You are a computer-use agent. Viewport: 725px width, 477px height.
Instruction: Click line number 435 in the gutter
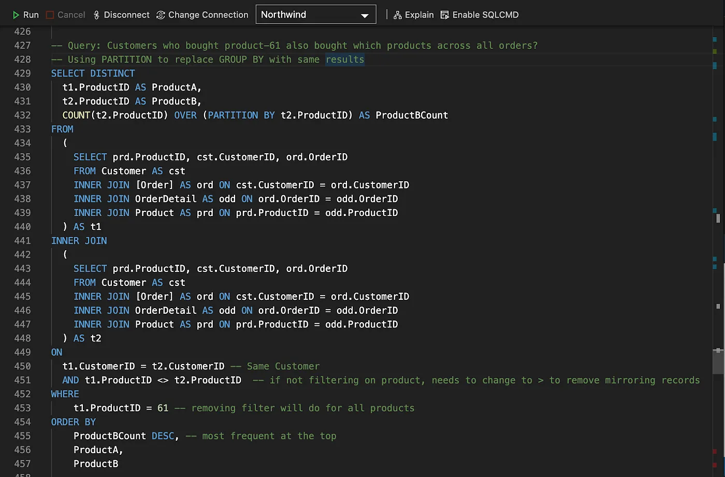point(22,157)
